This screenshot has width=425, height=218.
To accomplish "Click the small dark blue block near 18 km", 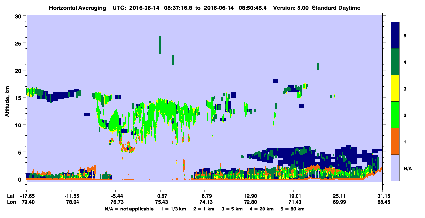I will [275, 81].
